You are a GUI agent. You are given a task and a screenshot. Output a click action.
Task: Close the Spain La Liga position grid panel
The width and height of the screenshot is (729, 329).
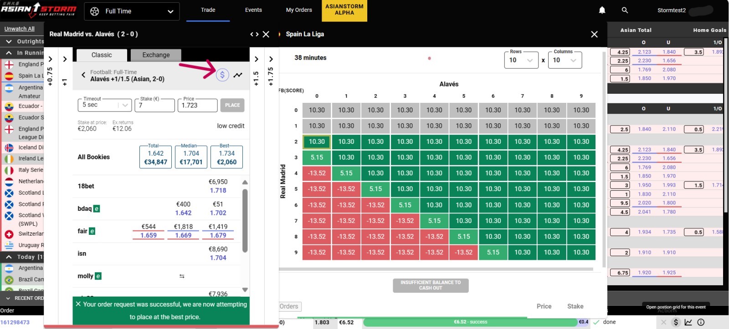[x=594, y=34]
